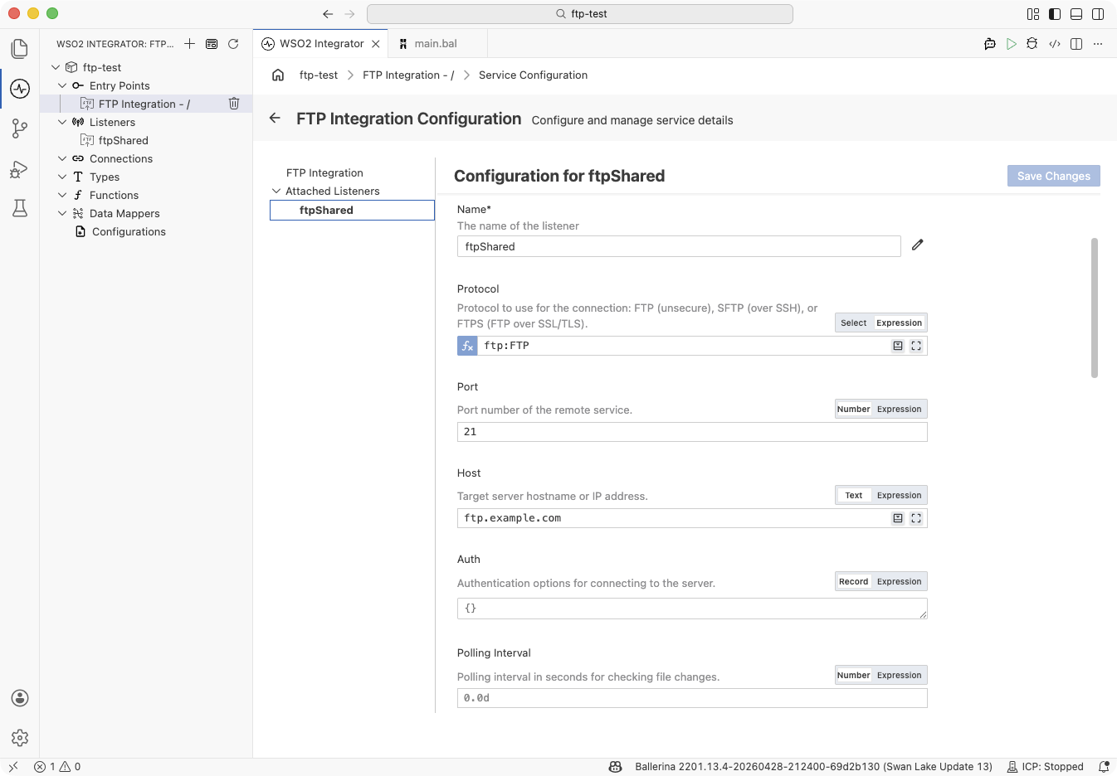Toggle the bottom panel layout icon
The width and height of the screenshot is (1117, 776).
(1076, 14)
